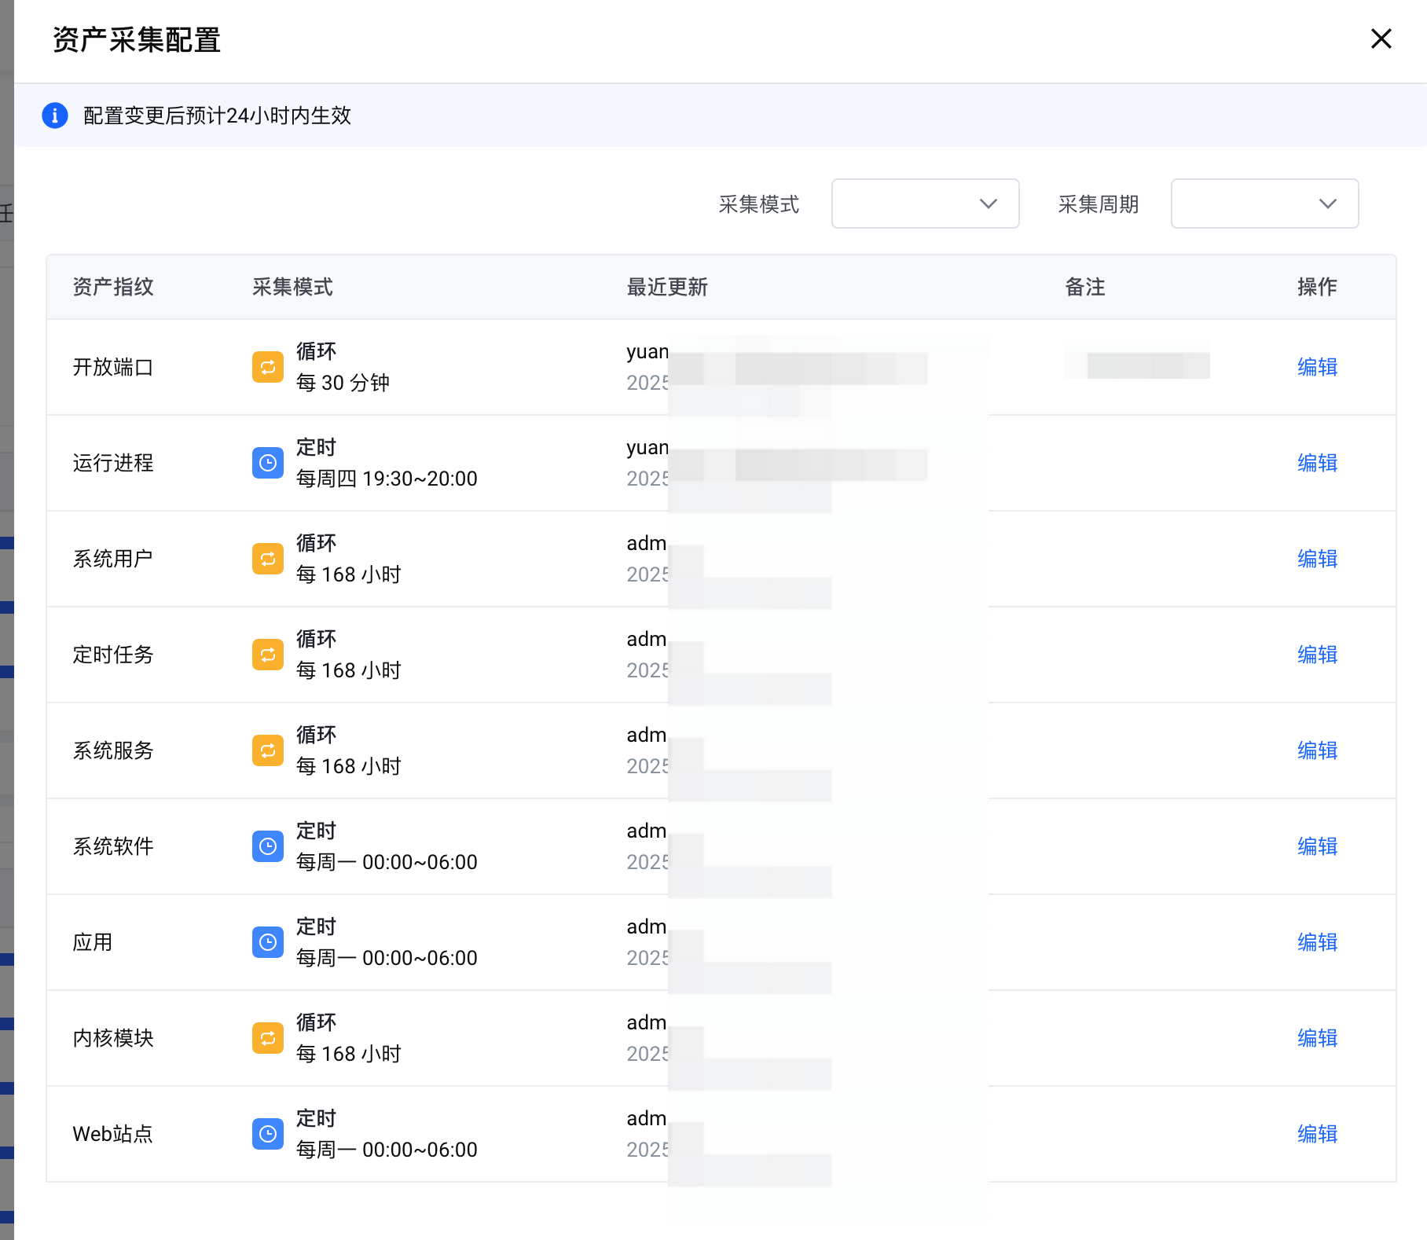This screenshot has width=1427, height=1240.
Task: Open the 采集模式 filter dropdown
Action: click(925, 204)
